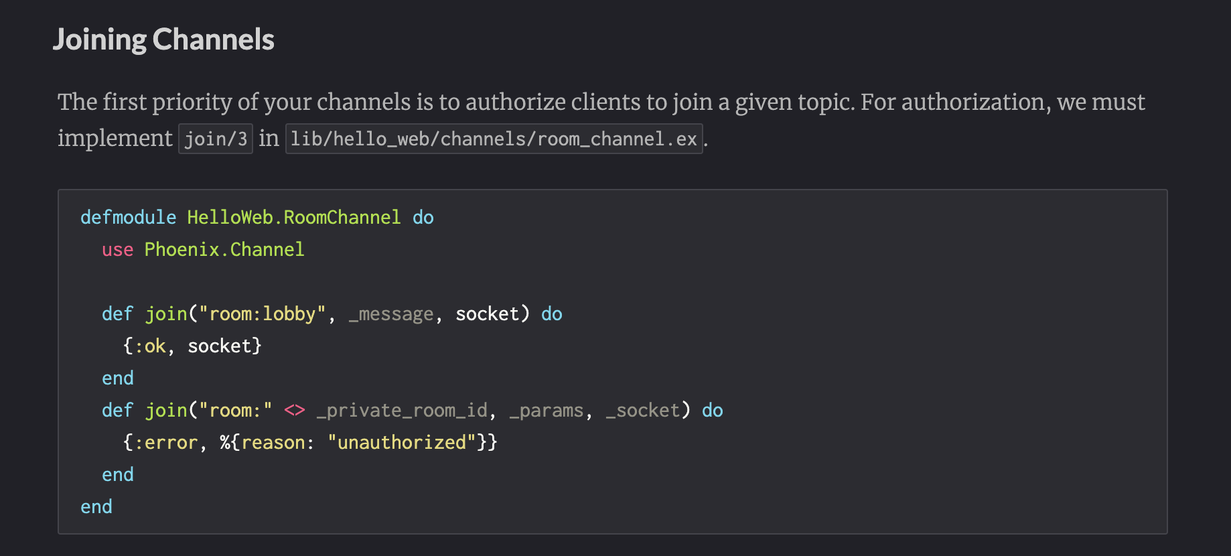Viewport: 1231px width, 556px height.
Task: Click the "defmodule" keyword in code
Action: (129, 217)
